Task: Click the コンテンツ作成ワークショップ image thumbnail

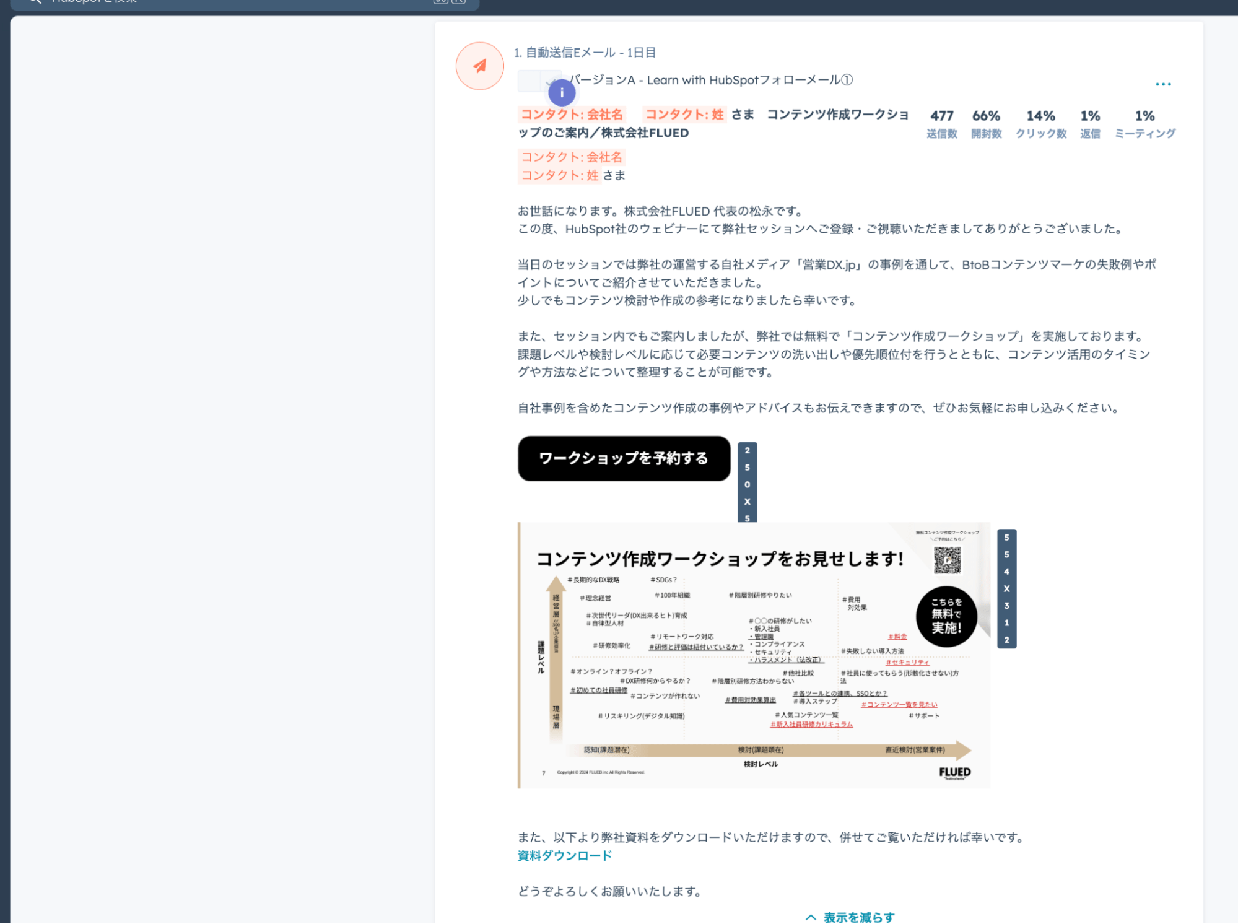Action: coord(753,655)
